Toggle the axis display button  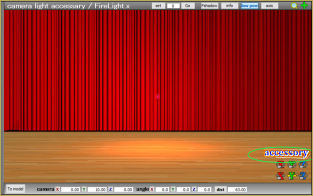269,6
